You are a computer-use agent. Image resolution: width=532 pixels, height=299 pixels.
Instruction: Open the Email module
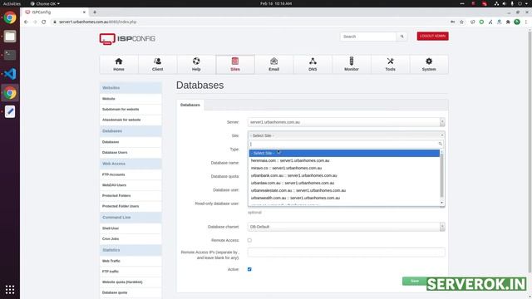click(x=273, y=65)
